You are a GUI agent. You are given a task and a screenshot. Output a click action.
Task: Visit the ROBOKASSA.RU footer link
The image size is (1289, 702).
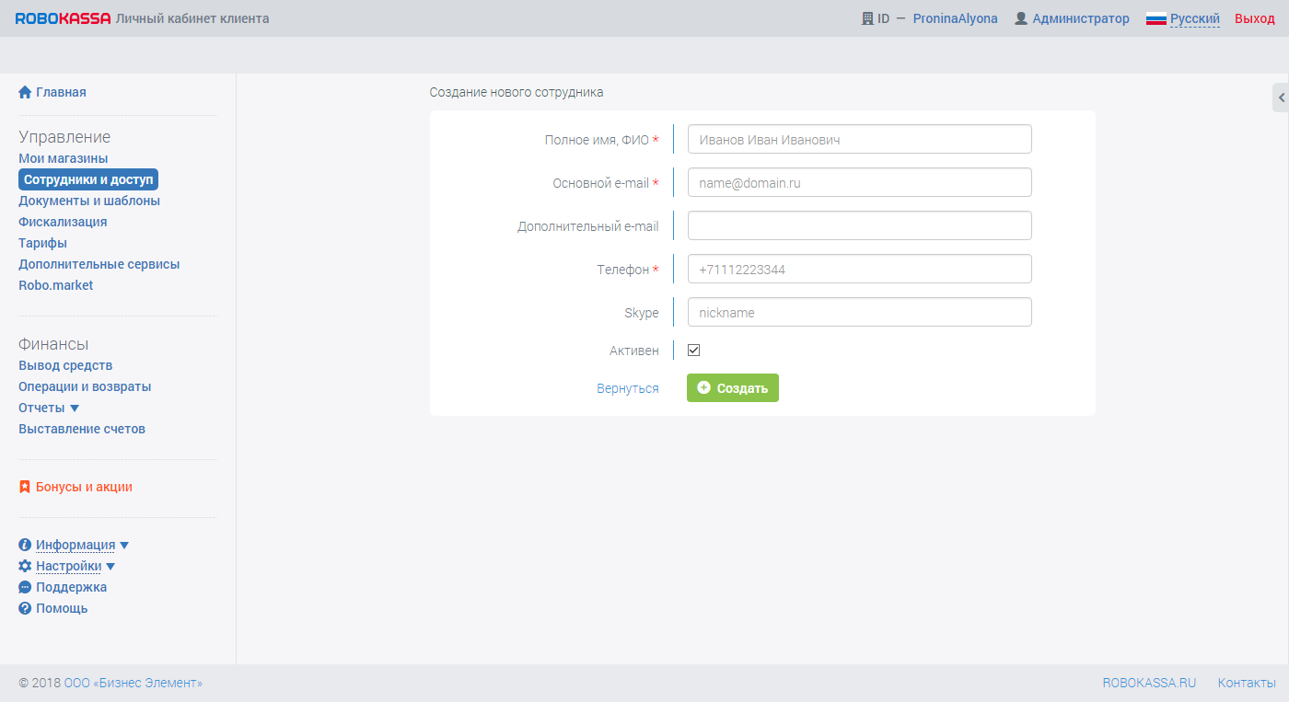[1150, 683]
